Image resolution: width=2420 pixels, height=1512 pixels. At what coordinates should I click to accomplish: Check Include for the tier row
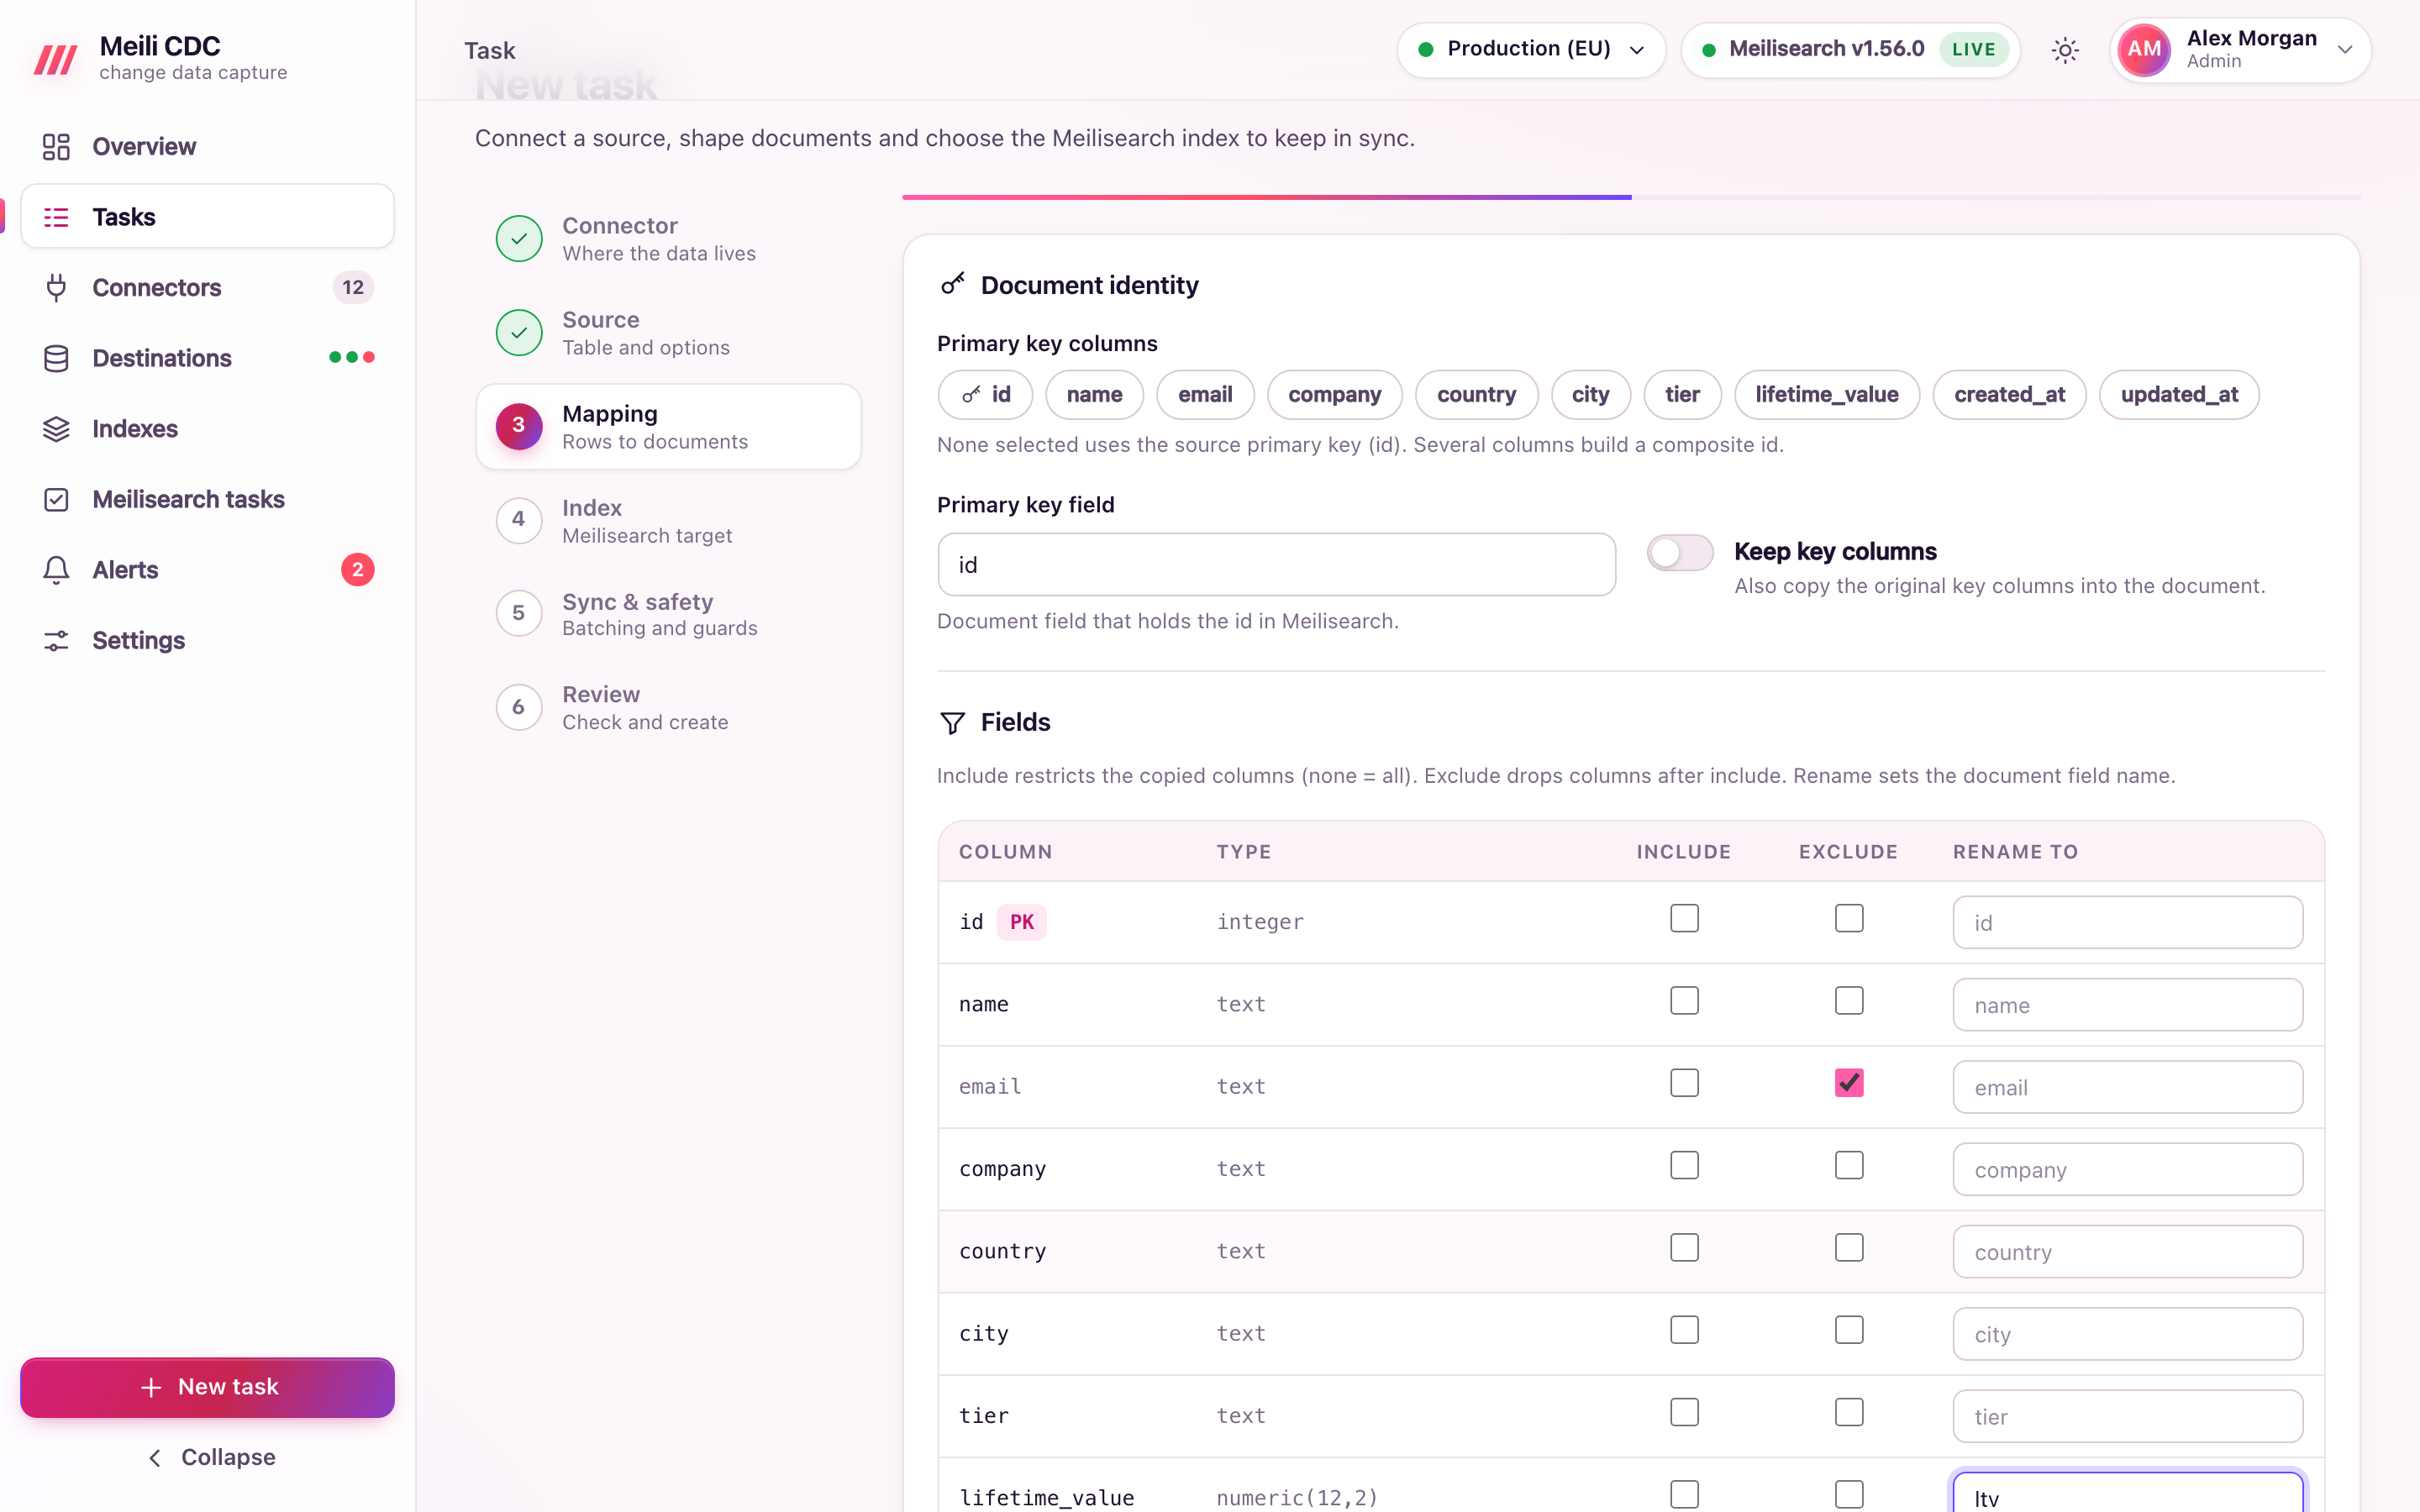1684,1413
